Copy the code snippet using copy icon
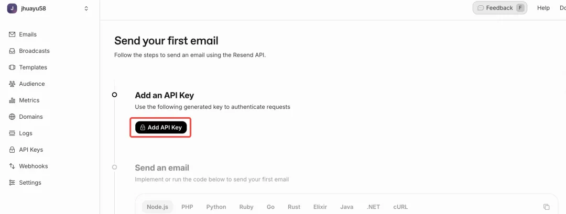Image resolution: width=566 pixels, height=214 pixels. pos(546,207)
